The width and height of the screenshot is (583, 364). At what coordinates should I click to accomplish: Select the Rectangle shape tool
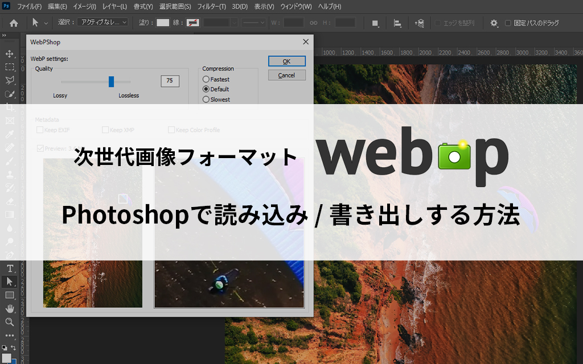(x=10, y=295)
